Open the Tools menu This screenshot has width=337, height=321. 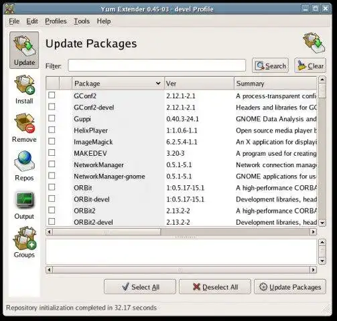tap(82, 21)
